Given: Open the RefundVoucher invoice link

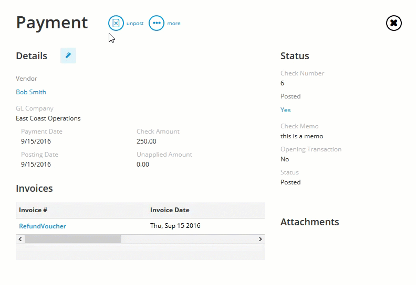Looking at the screenshot, I should [x=43, y=226].
